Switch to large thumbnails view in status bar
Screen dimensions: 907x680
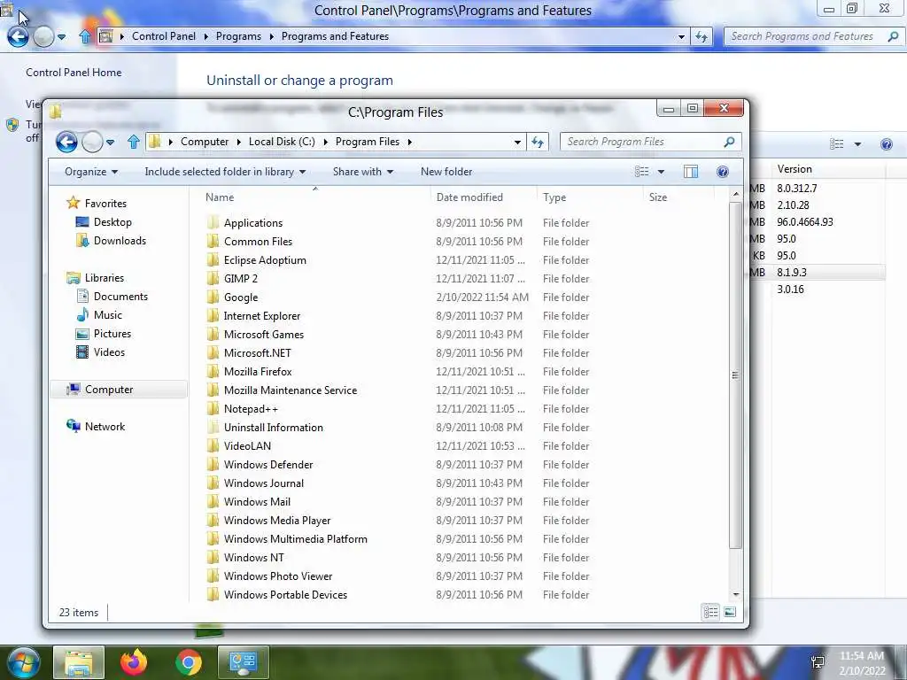730,612
